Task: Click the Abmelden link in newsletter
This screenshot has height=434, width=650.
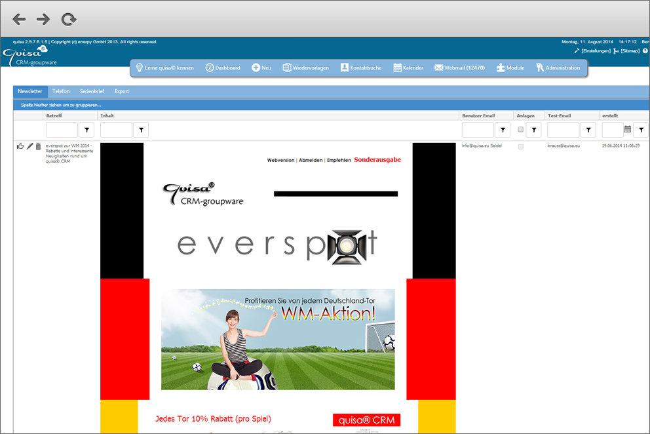Action: (x=311, y=160)
